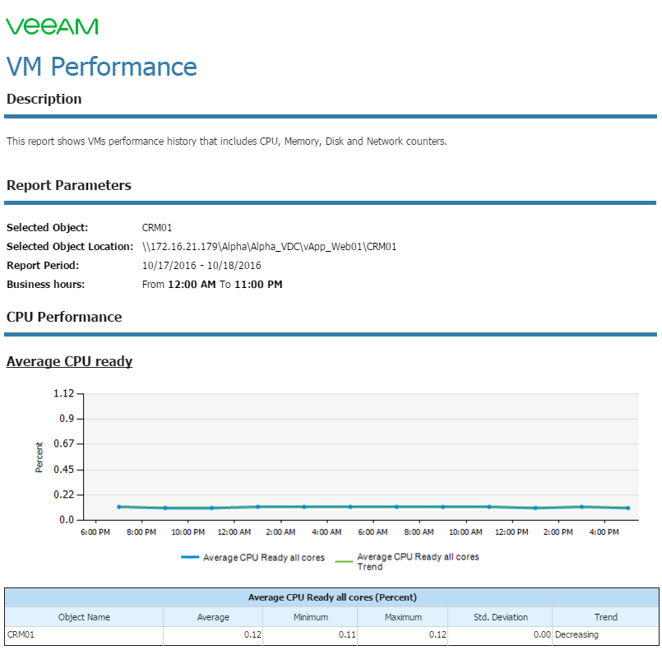Click the Std. Deviation value 0.00
The width and height of the screenshot is (662, 650).
pyautogui.click(x=542, y=635)
